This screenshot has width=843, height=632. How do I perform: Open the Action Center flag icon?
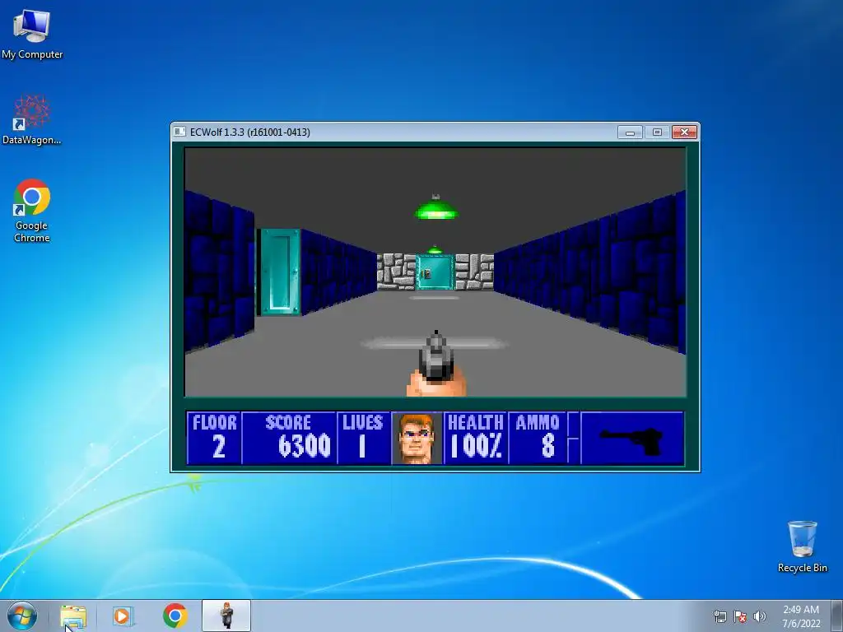(740, 616)
